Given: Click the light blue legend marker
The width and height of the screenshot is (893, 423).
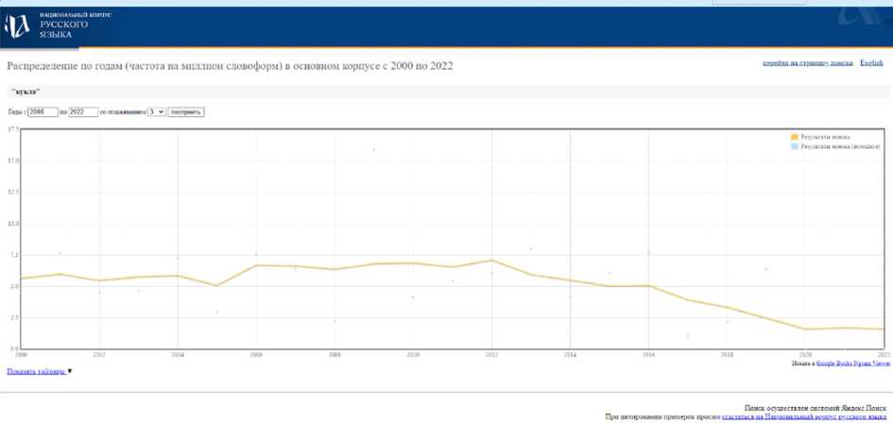Looking at the screenshot, I should click(795, 147).
